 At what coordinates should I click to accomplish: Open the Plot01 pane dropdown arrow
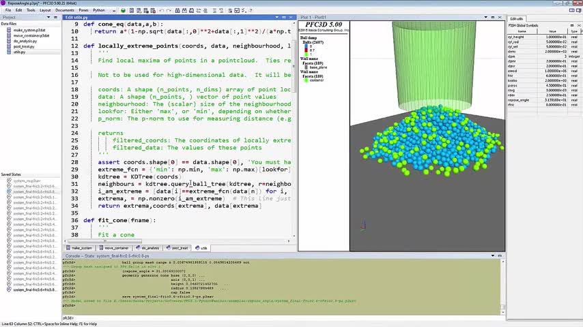click(485, 18)
